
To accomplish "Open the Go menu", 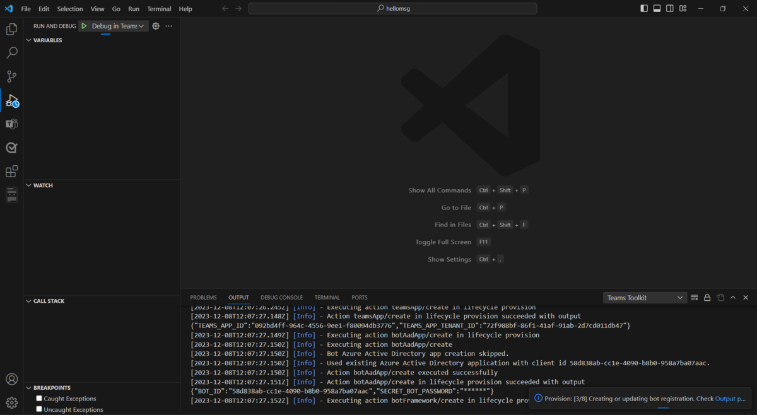I will 116,9.
